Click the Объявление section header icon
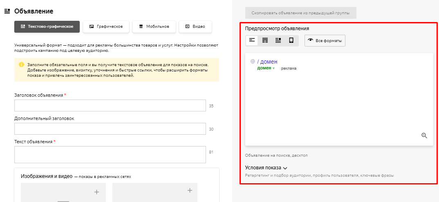 (7, 11)
